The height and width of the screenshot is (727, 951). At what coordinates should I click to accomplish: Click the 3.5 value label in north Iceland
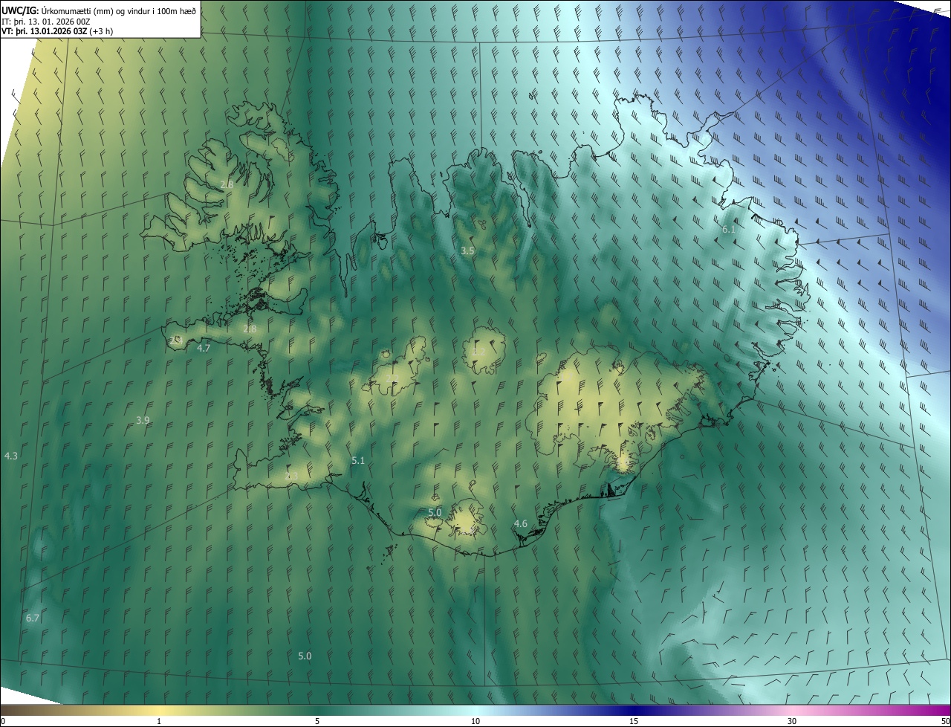click(x=467, y=251)
